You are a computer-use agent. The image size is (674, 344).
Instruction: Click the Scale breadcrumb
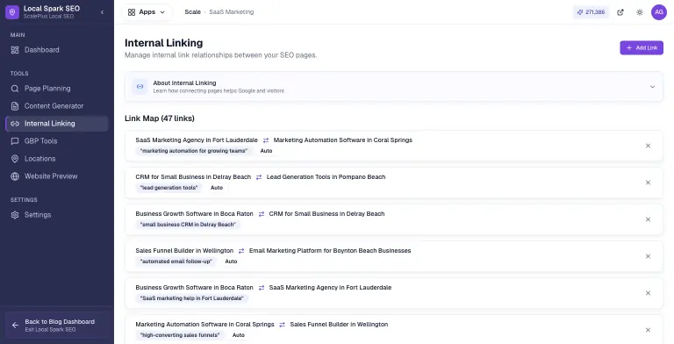(192, 12)
